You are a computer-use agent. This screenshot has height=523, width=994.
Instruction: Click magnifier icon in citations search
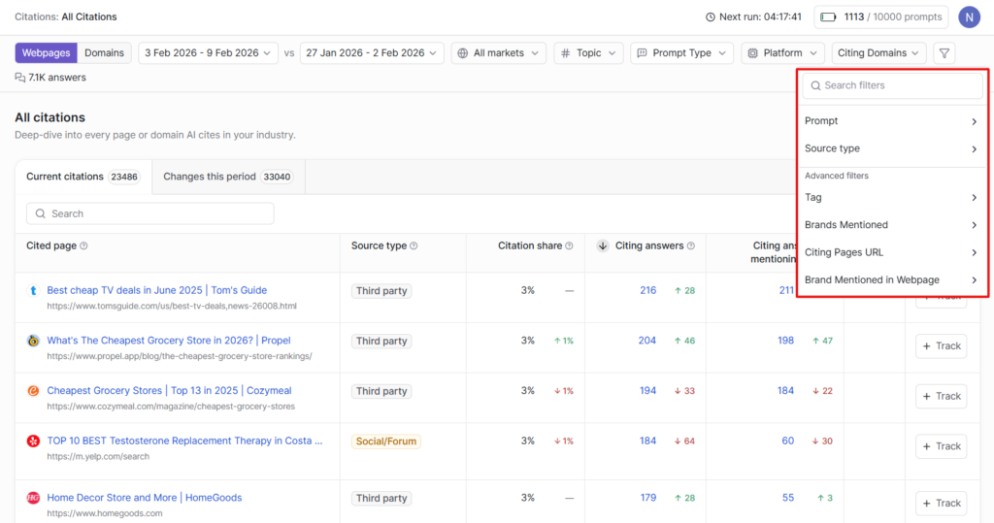41,213
